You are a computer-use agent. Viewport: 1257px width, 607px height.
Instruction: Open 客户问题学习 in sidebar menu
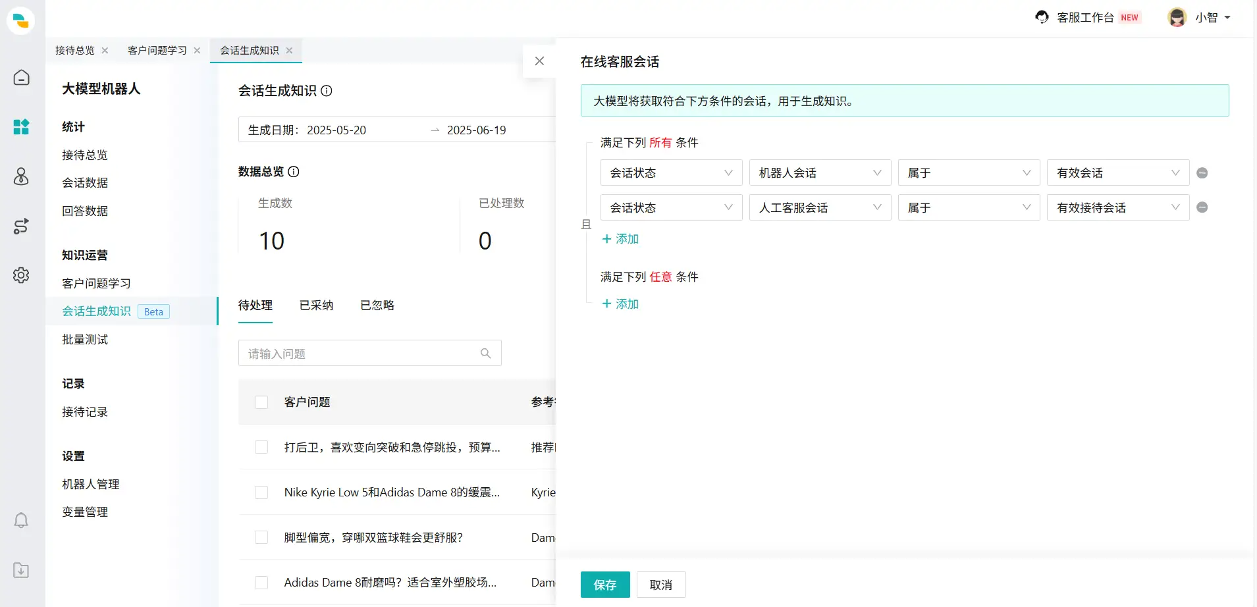pos(96,284)
